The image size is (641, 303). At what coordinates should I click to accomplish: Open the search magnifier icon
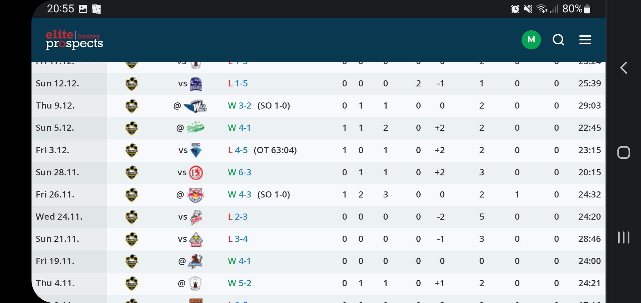tap(558, 40)
